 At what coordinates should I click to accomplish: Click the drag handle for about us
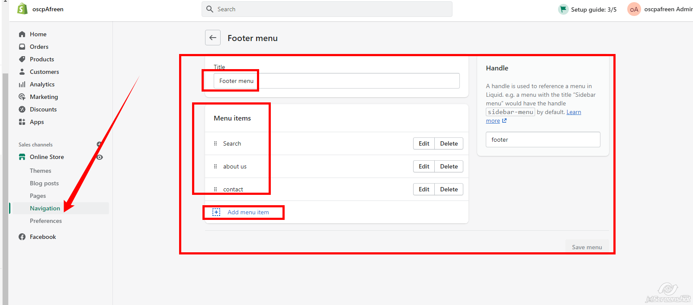215,166
